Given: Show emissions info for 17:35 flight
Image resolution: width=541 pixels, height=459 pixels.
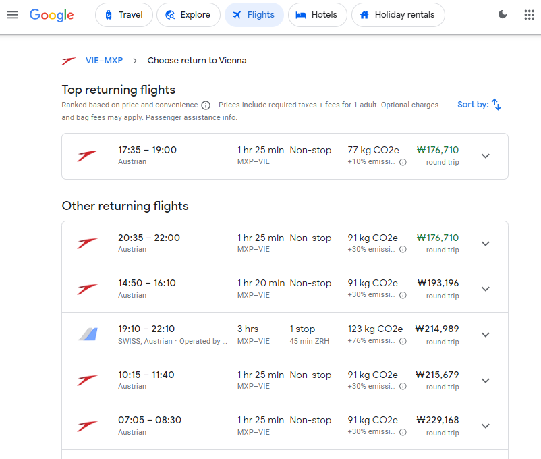Looking at the screenshot, I should point(403,162).
